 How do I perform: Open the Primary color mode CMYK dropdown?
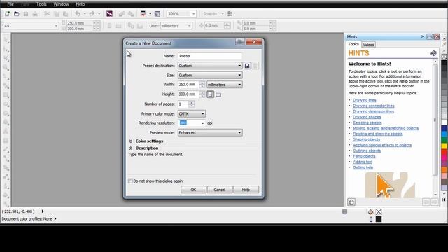[191, 113]
